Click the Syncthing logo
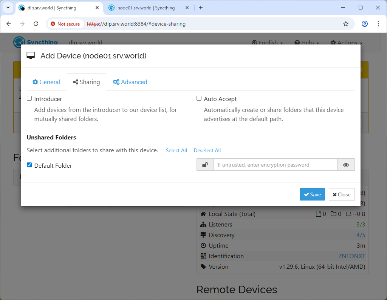This screenshot has width=387, height=300. pyautogui.click(x=36, y=42)
